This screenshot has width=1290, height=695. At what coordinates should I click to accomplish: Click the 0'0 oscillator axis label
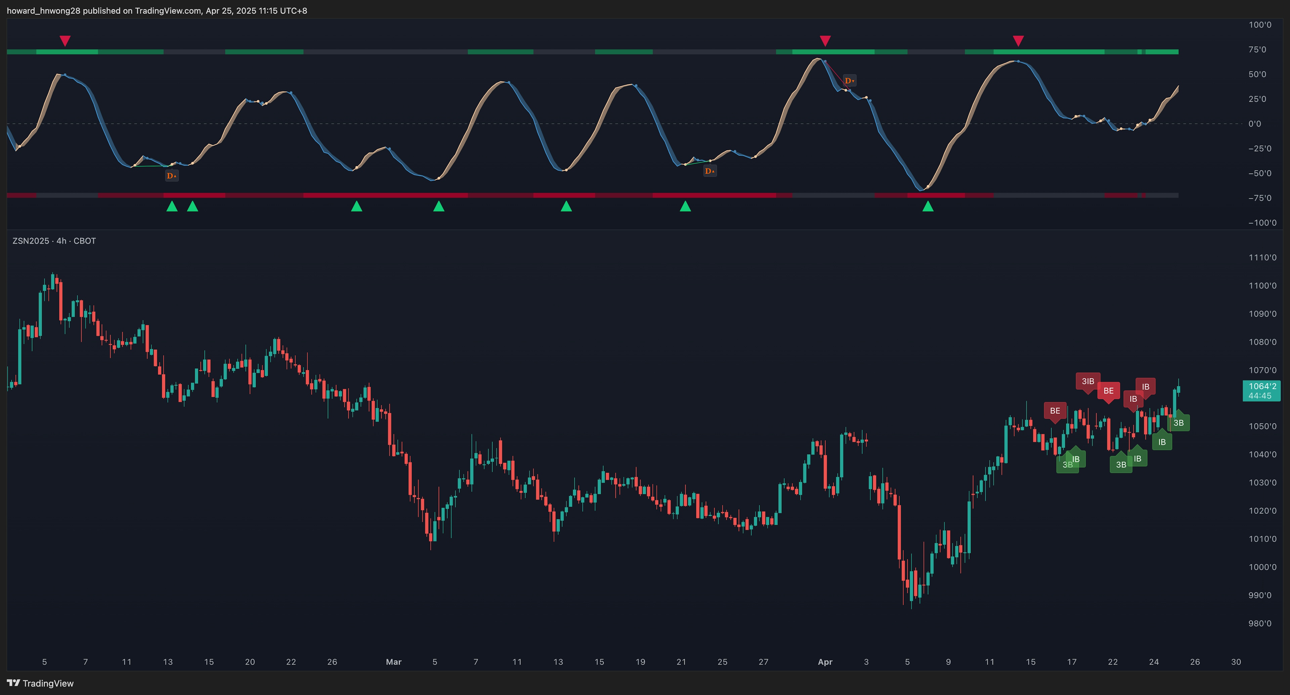pyautogui.click(x=1254, y=124)
